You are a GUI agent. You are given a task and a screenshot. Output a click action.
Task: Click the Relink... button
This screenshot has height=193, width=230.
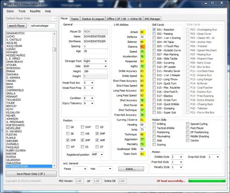[131, 169]
